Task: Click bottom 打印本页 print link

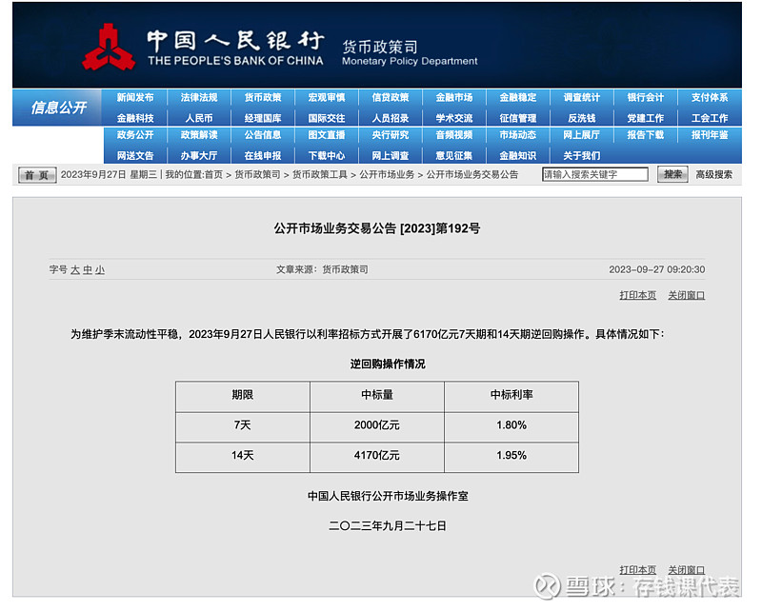Action: click(637, 570)
